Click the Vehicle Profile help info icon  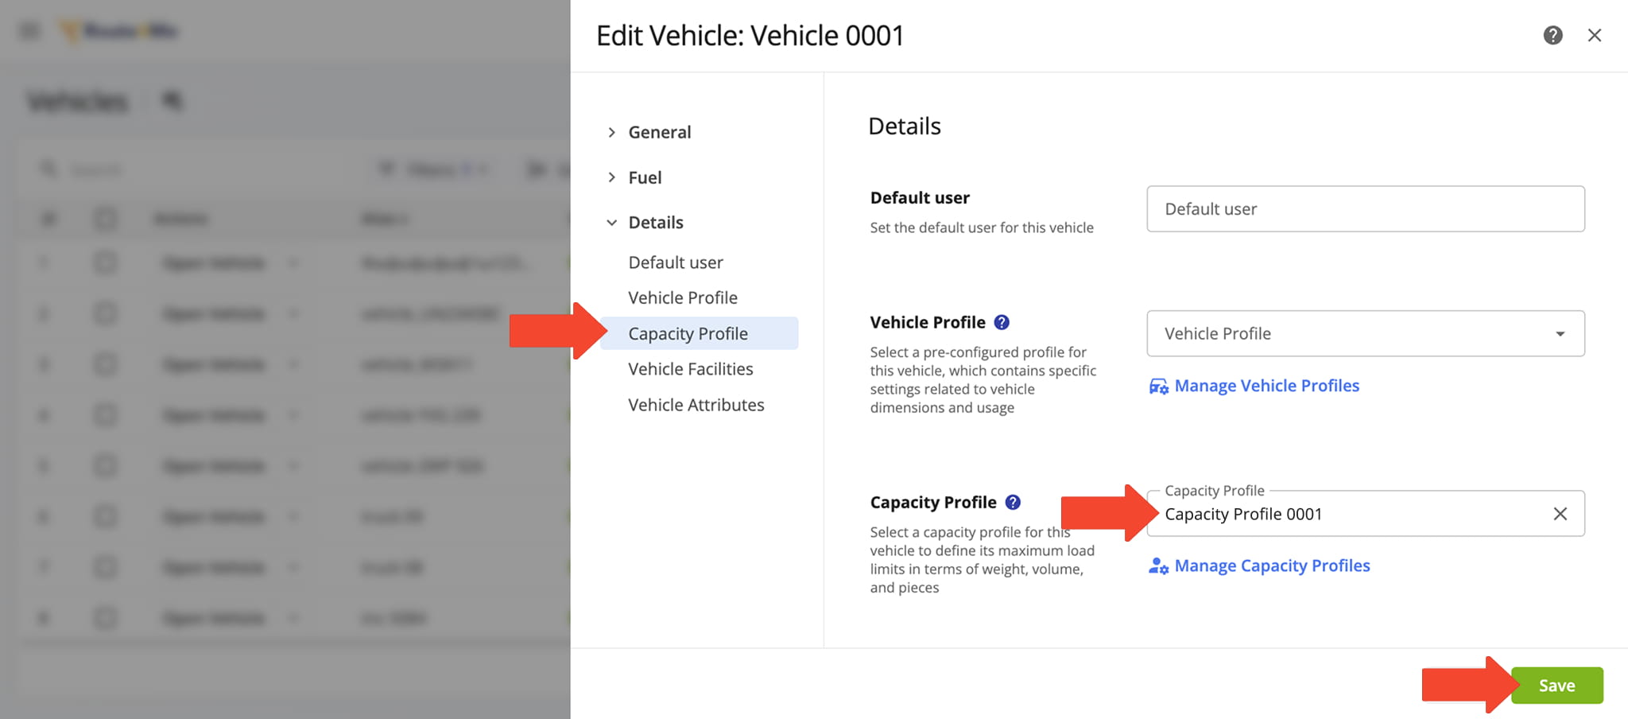tap(1002, 322)
